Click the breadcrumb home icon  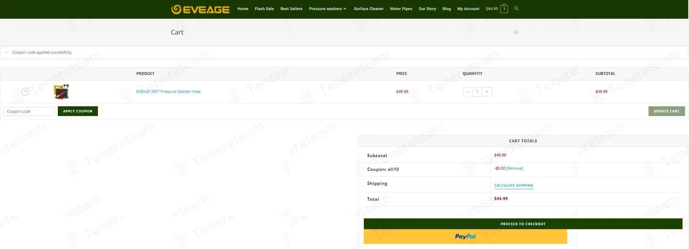click(516, 32)
